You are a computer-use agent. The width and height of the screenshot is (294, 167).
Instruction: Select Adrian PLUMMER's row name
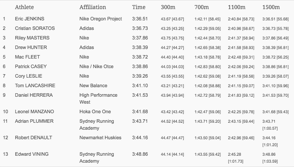(x=34, y=121)
